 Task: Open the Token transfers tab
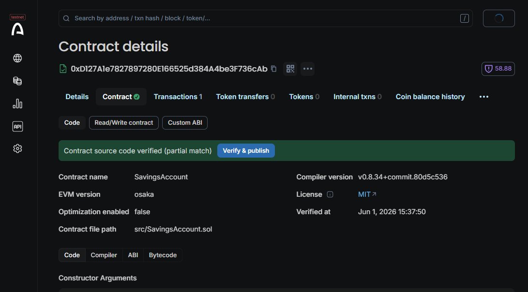(x=245, y=97)
